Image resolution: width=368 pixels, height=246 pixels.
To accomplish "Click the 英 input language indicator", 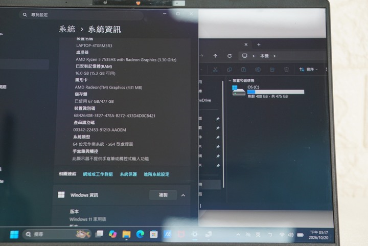I will [258, 235].
